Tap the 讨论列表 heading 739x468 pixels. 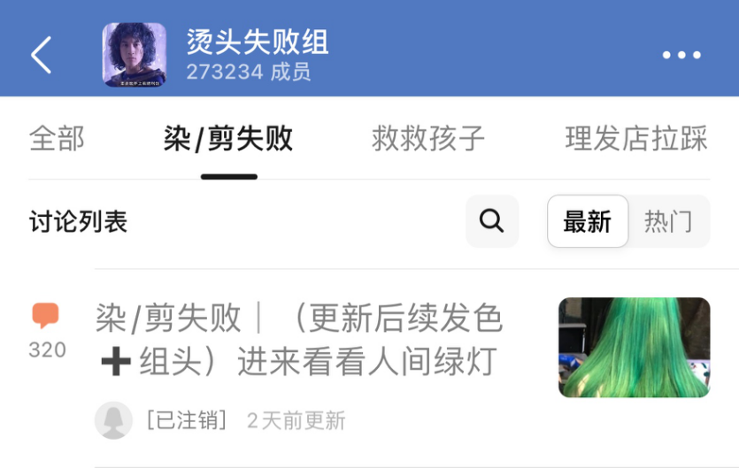pyautogui.click(x=78, y=221)
